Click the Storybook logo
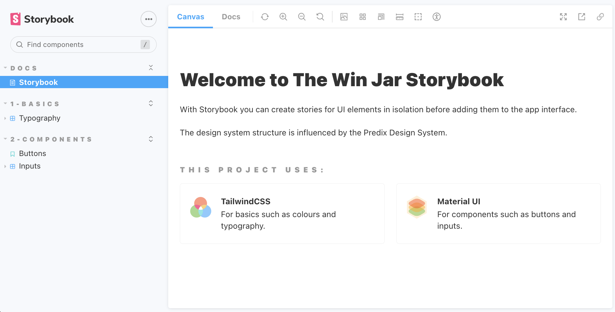This screenshot has height=312, width=615. (x=42, y=19)
